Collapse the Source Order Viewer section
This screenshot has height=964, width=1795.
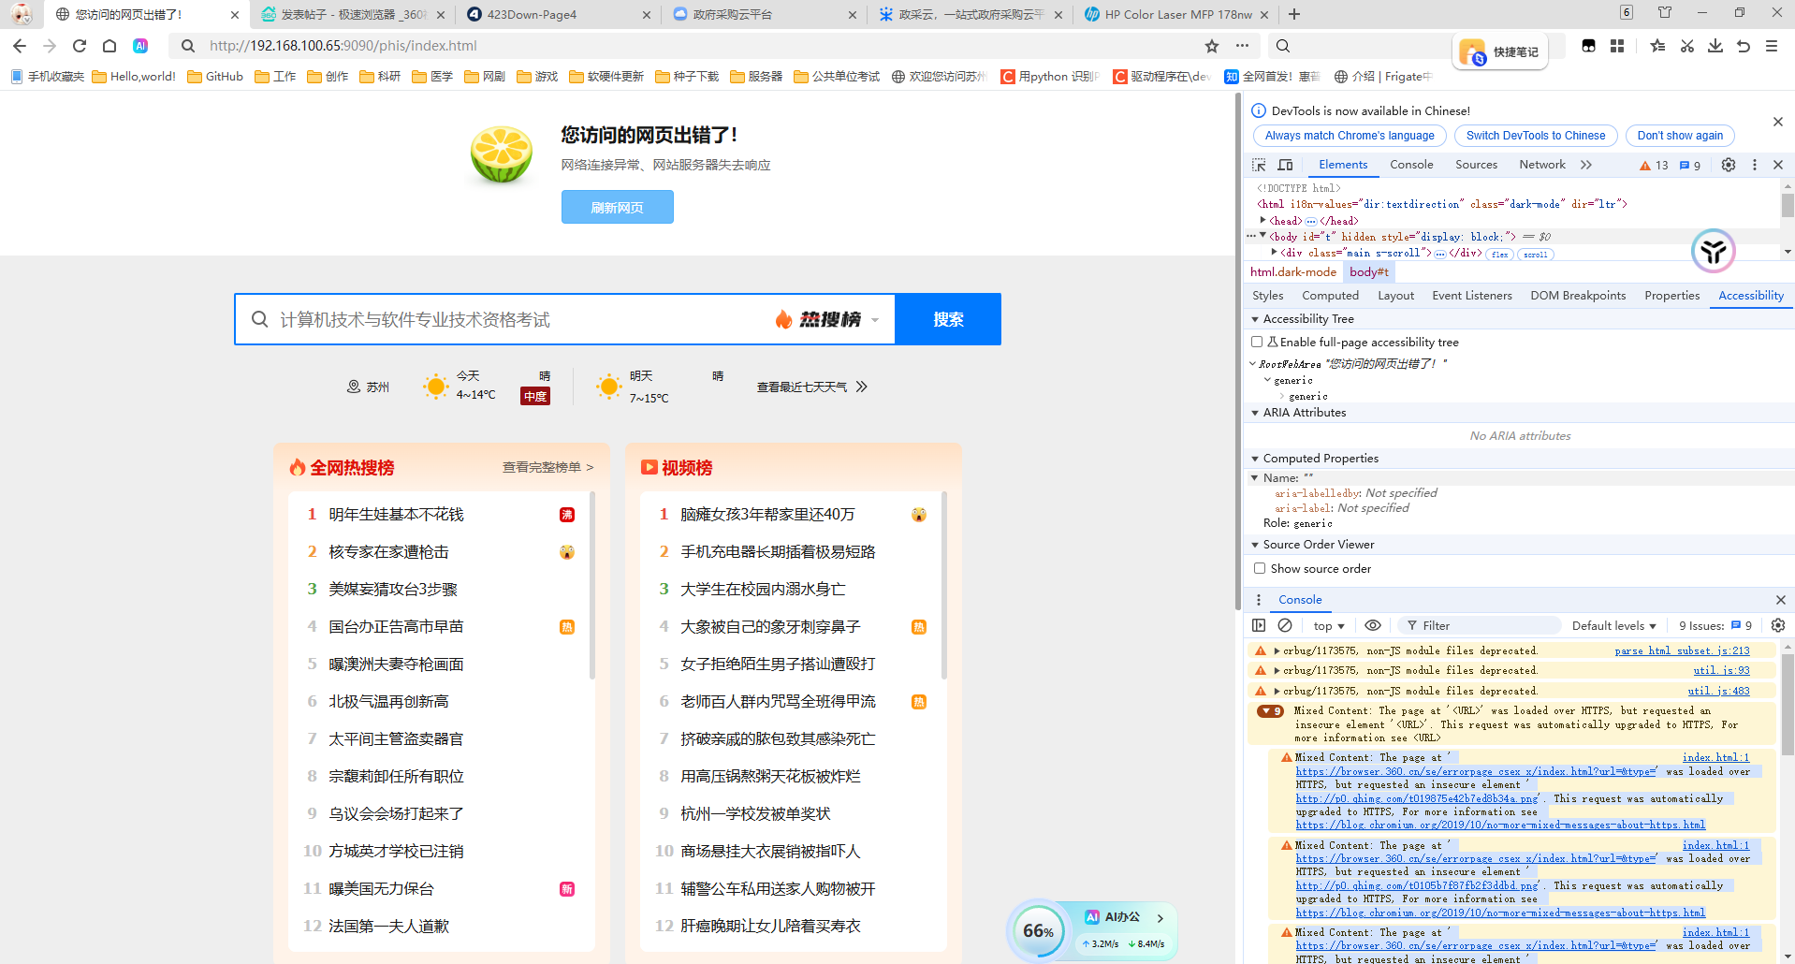pyautogui.click(x=1255, y=545)
